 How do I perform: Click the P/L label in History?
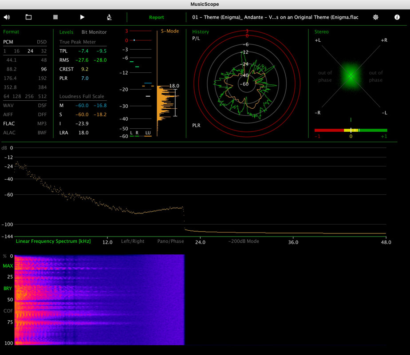tap(196, 39)
